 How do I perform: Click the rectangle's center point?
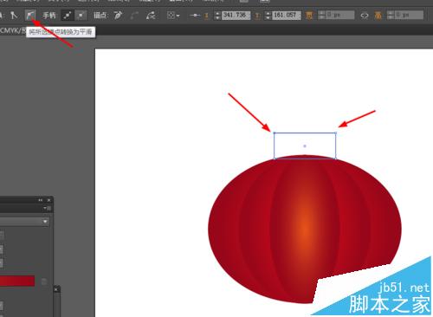[x=305, y=146]
